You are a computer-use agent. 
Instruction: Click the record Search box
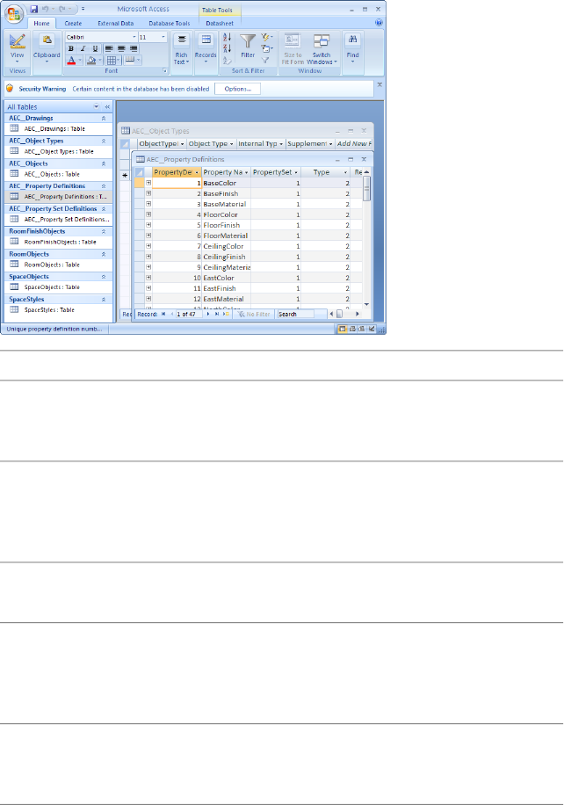(295, 315)
